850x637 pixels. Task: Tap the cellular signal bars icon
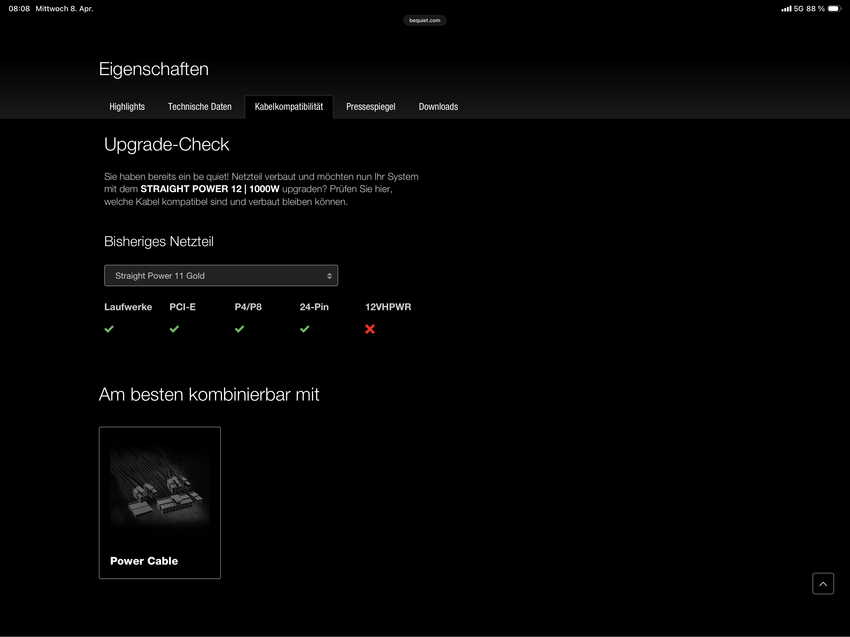tap(786, 9)
